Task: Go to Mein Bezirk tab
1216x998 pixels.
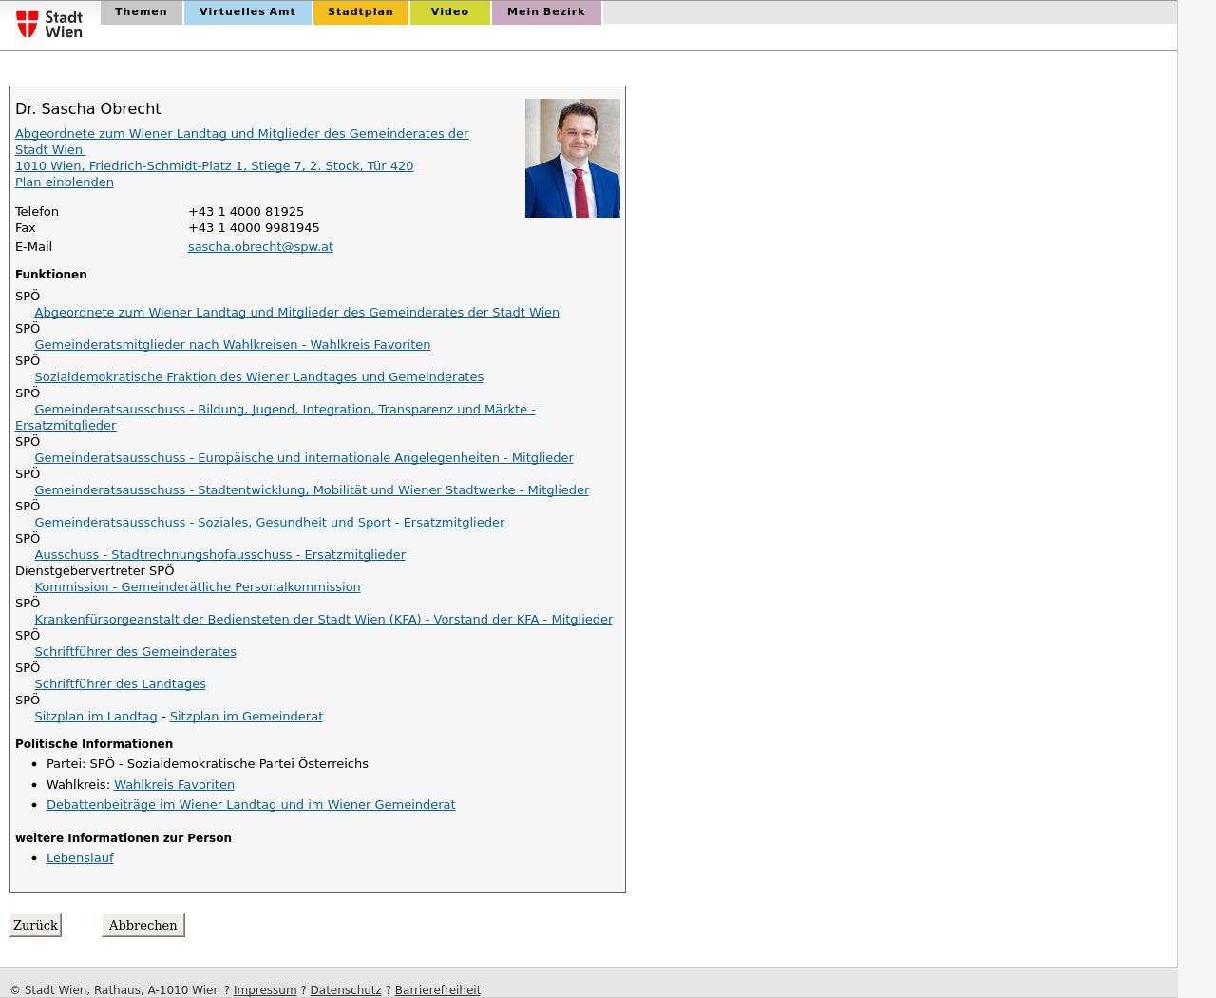Action: click(x=545, y=12)
